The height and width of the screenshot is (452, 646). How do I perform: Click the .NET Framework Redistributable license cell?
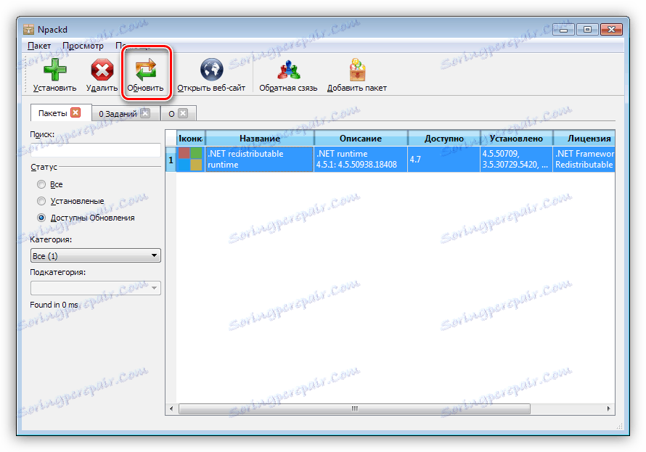tap(584, 160)
